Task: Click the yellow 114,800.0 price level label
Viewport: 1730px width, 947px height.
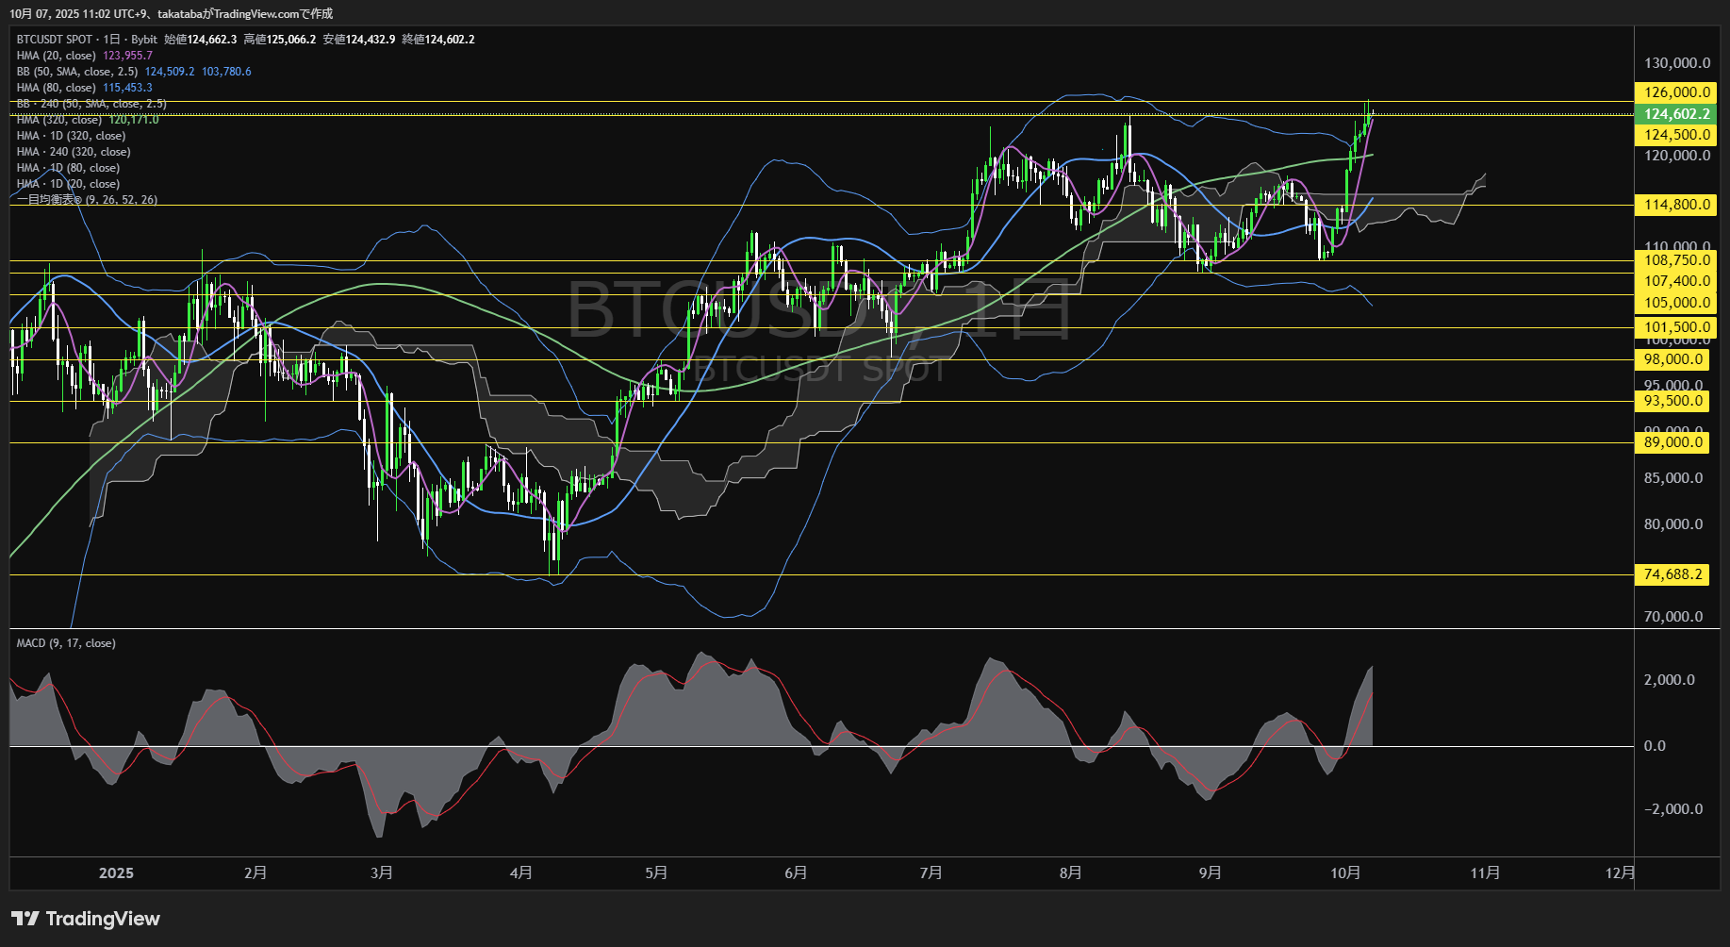Action: pos(1675,205)
